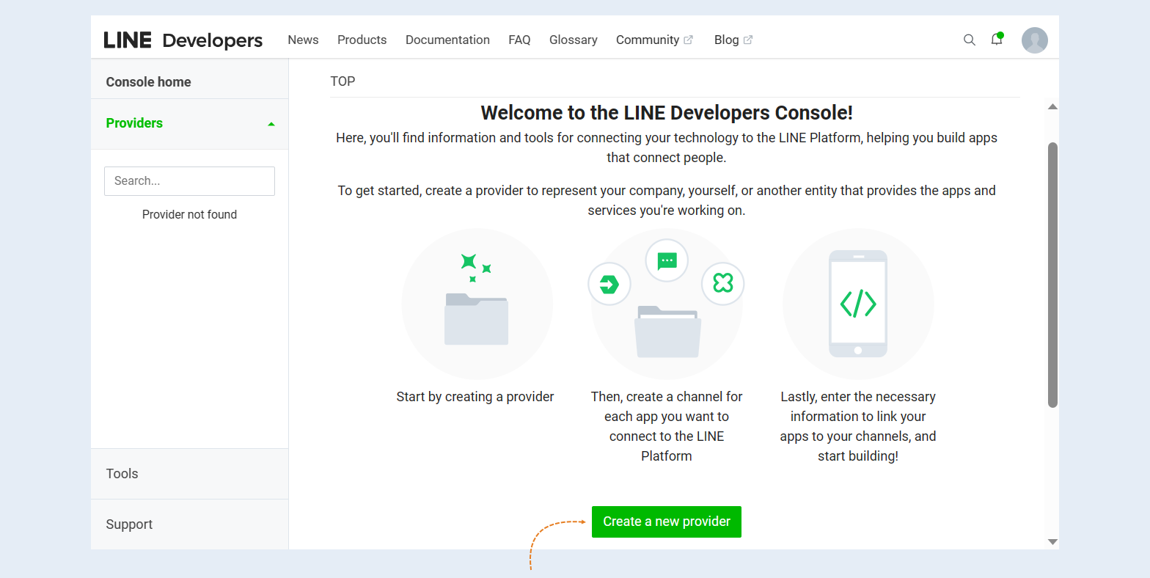Viewport: 1150px width, 578px height.
Task: Open the Tools sidebar section
Action: point(190,474)
